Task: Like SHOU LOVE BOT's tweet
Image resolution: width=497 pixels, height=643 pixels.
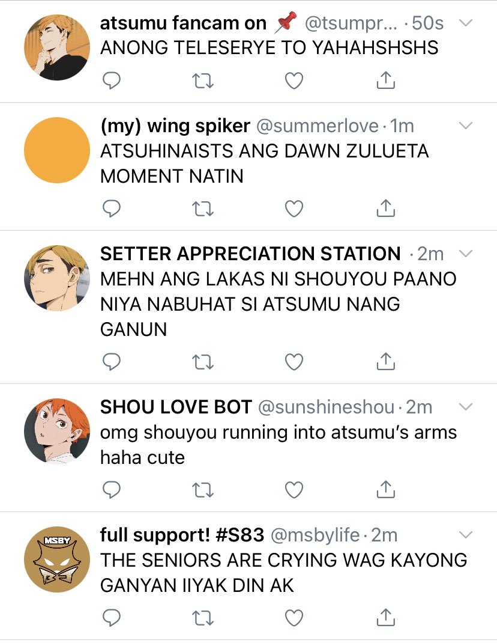Action: 294,490
